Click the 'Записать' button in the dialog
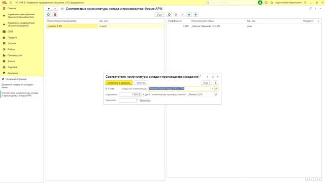Image resolution: width=325 pixels, height=183 pixels. pos(141,83)
